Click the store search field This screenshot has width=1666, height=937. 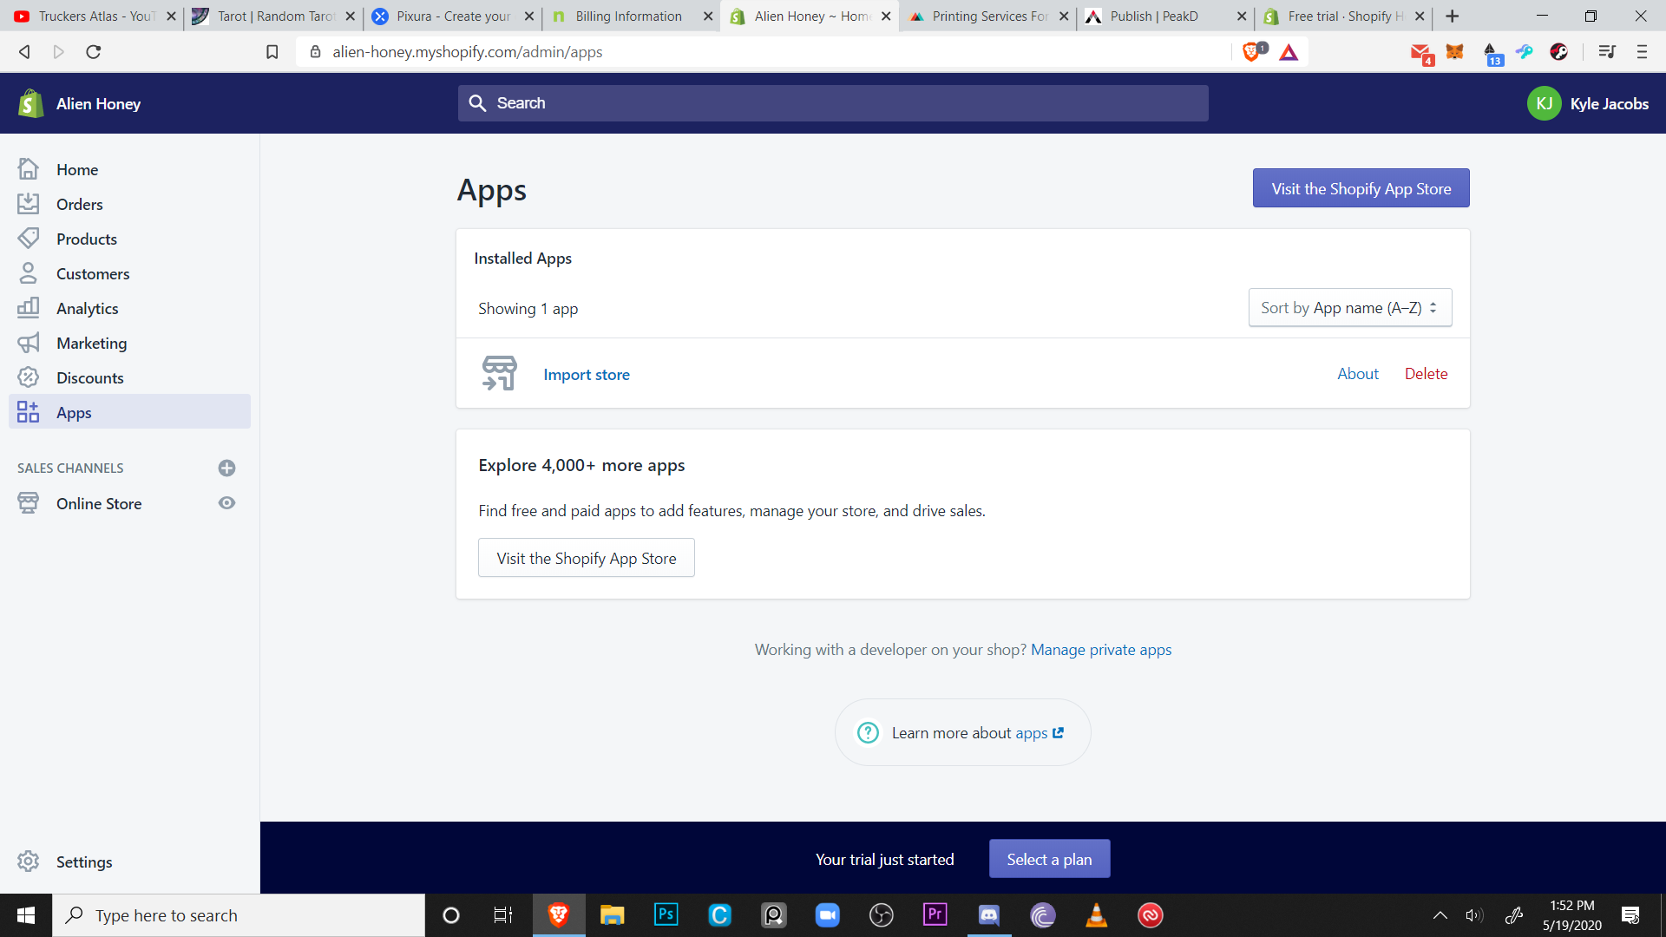click(x=833, y=103)
